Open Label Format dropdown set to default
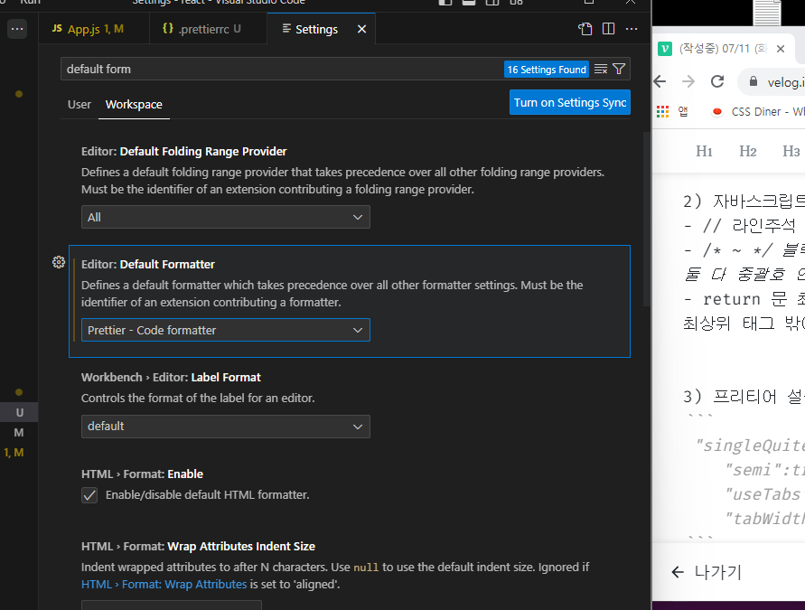 click(x=225, y=427)
